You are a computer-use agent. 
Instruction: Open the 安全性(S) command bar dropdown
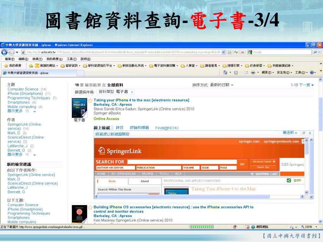point(284,72)
